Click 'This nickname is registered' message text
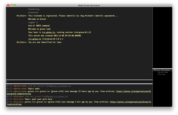 tap(73, 16)
